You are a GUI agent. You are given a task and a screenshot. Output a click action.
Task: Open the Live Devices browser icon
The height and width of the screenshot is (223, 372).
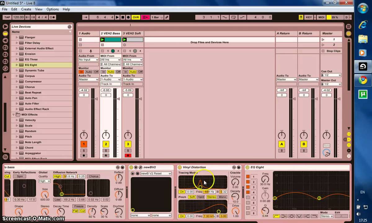(5, 33)
